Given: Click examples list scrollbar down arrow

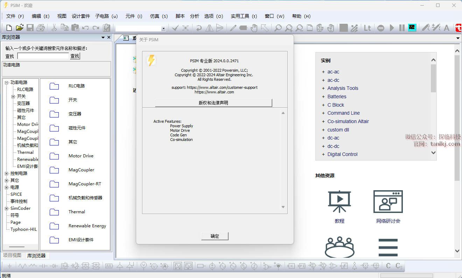Looking at the screenshot, I should pos(434,153).
